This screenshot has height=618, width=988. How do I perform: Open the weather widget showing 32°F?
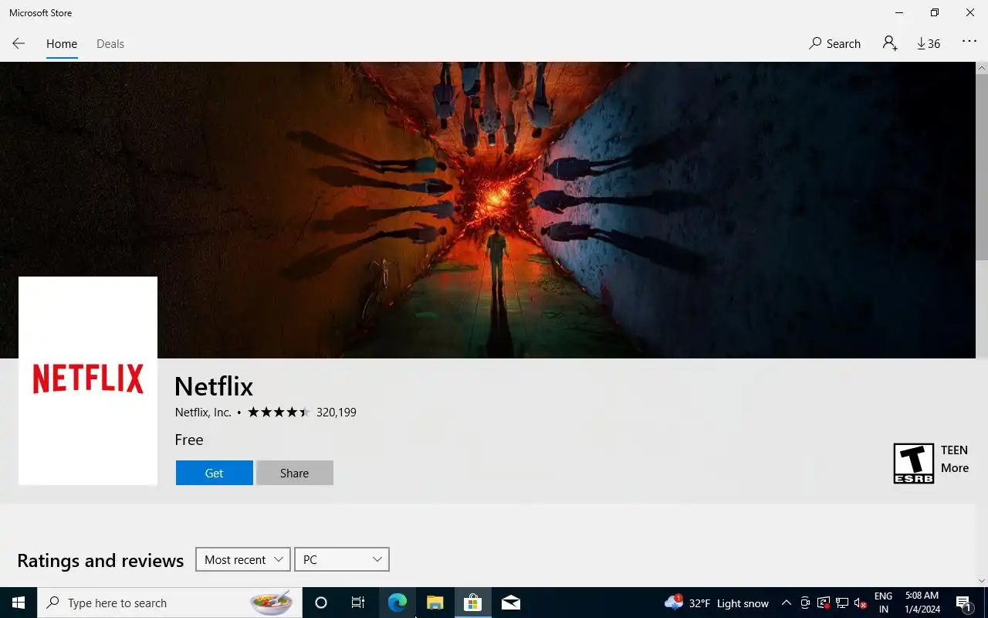pos(716,603)
